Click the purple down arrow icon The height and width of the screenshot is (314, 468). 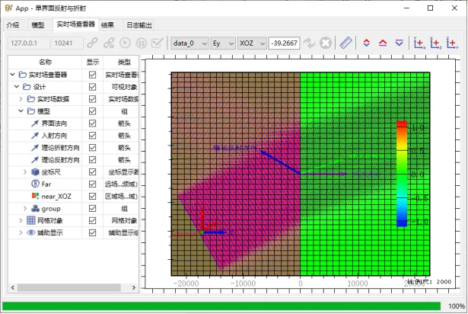[400, 43]
